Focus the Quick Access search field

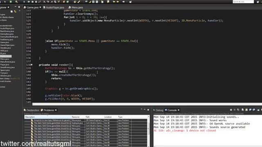coord(243,2)
